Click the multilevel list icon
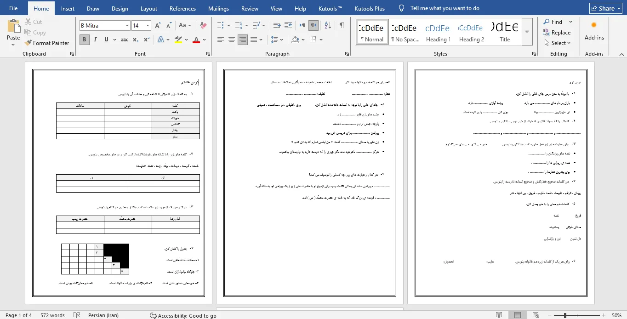 coord(256,26)
